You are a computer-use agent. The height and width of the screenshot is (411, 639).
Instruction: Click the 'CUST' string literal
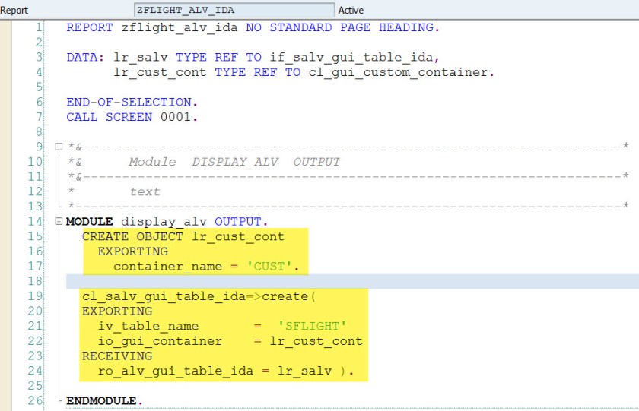click(269, 267)
